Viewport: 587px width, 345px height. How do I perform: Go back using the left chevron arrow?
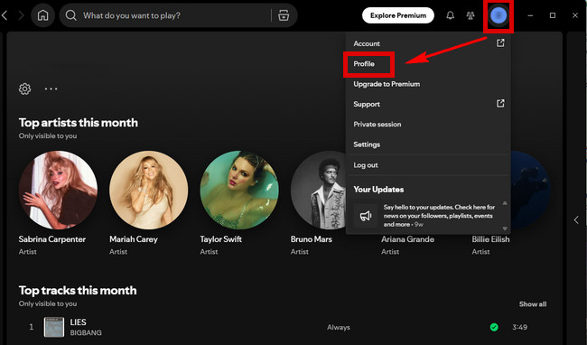click(5, 15)
